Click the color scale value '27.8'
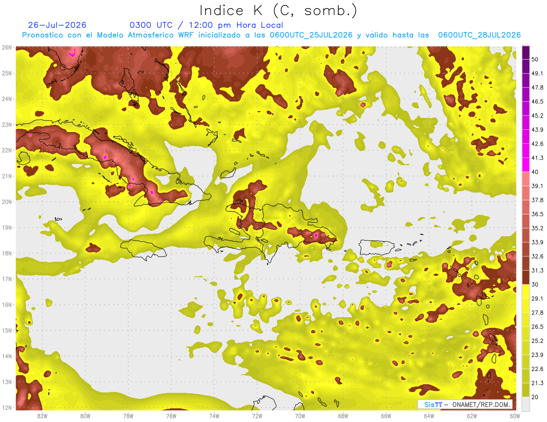Screen dimensions: 547x422 click(537, 313)
